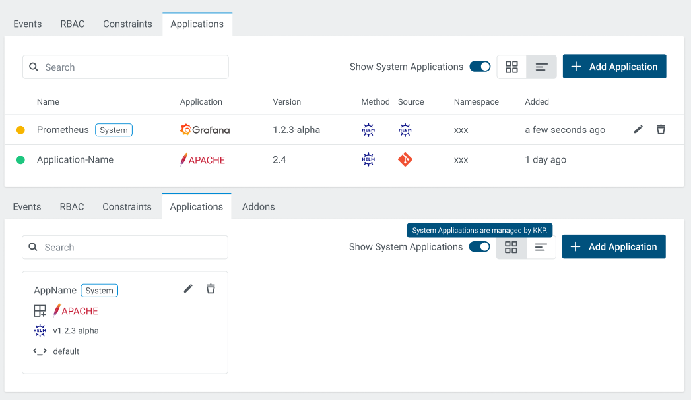
Task: Toggle Show System Applications in top panel
Action: (480, 67)
